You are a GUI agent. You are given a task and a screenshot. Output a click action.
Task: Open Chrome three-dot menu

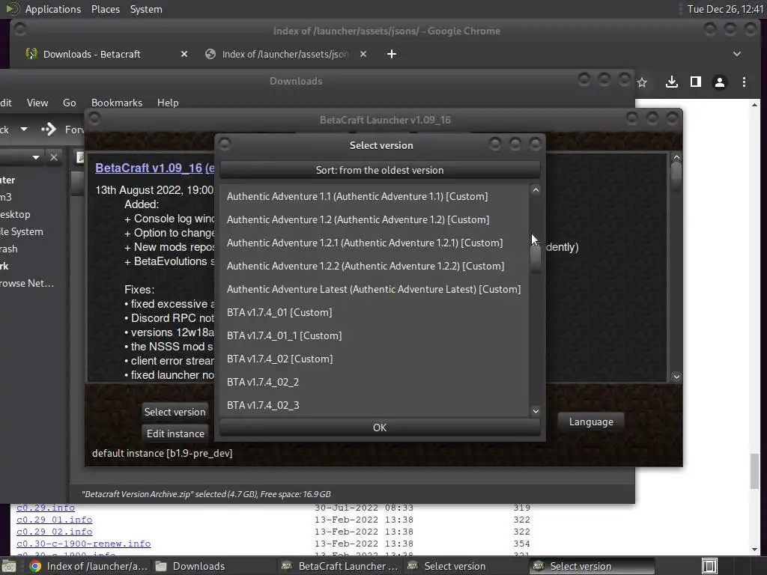coord(744,82)
